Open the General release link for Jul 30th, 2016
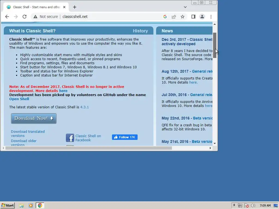This screenshot has width=279, height=209. (201, 95)
